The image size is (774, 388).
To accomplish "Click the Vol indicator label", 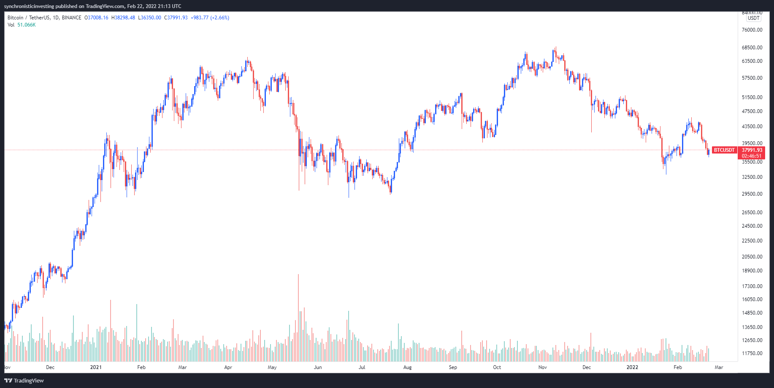I will pos(11,25).
